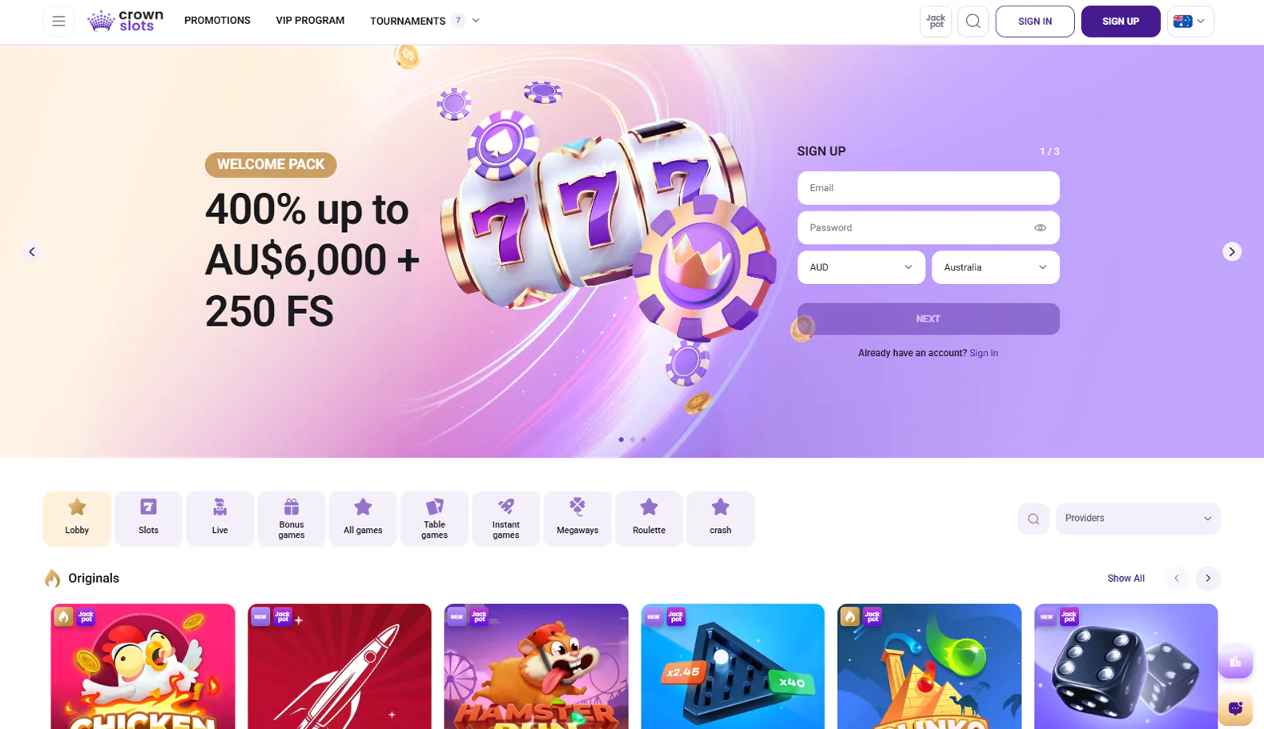This screenshot has width=1264, height=729.
Task: Toggle password visibility eye icon
Action: point(1040,228)
